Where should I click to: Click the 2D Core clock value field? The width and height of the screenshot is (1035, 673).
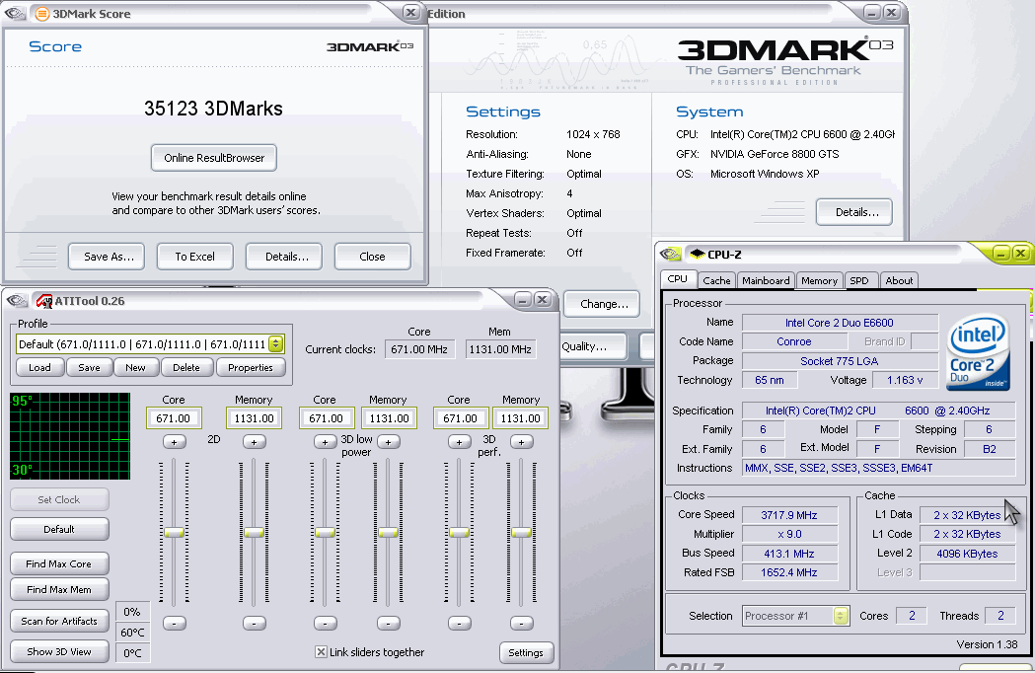pyautogui.click(x=174, y=418)
